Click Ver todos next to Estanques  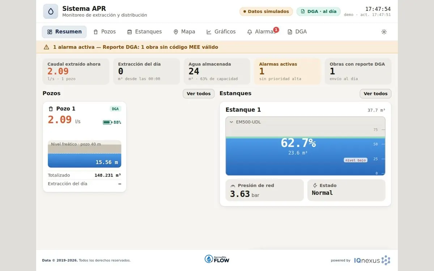click(x=375, y=94)
